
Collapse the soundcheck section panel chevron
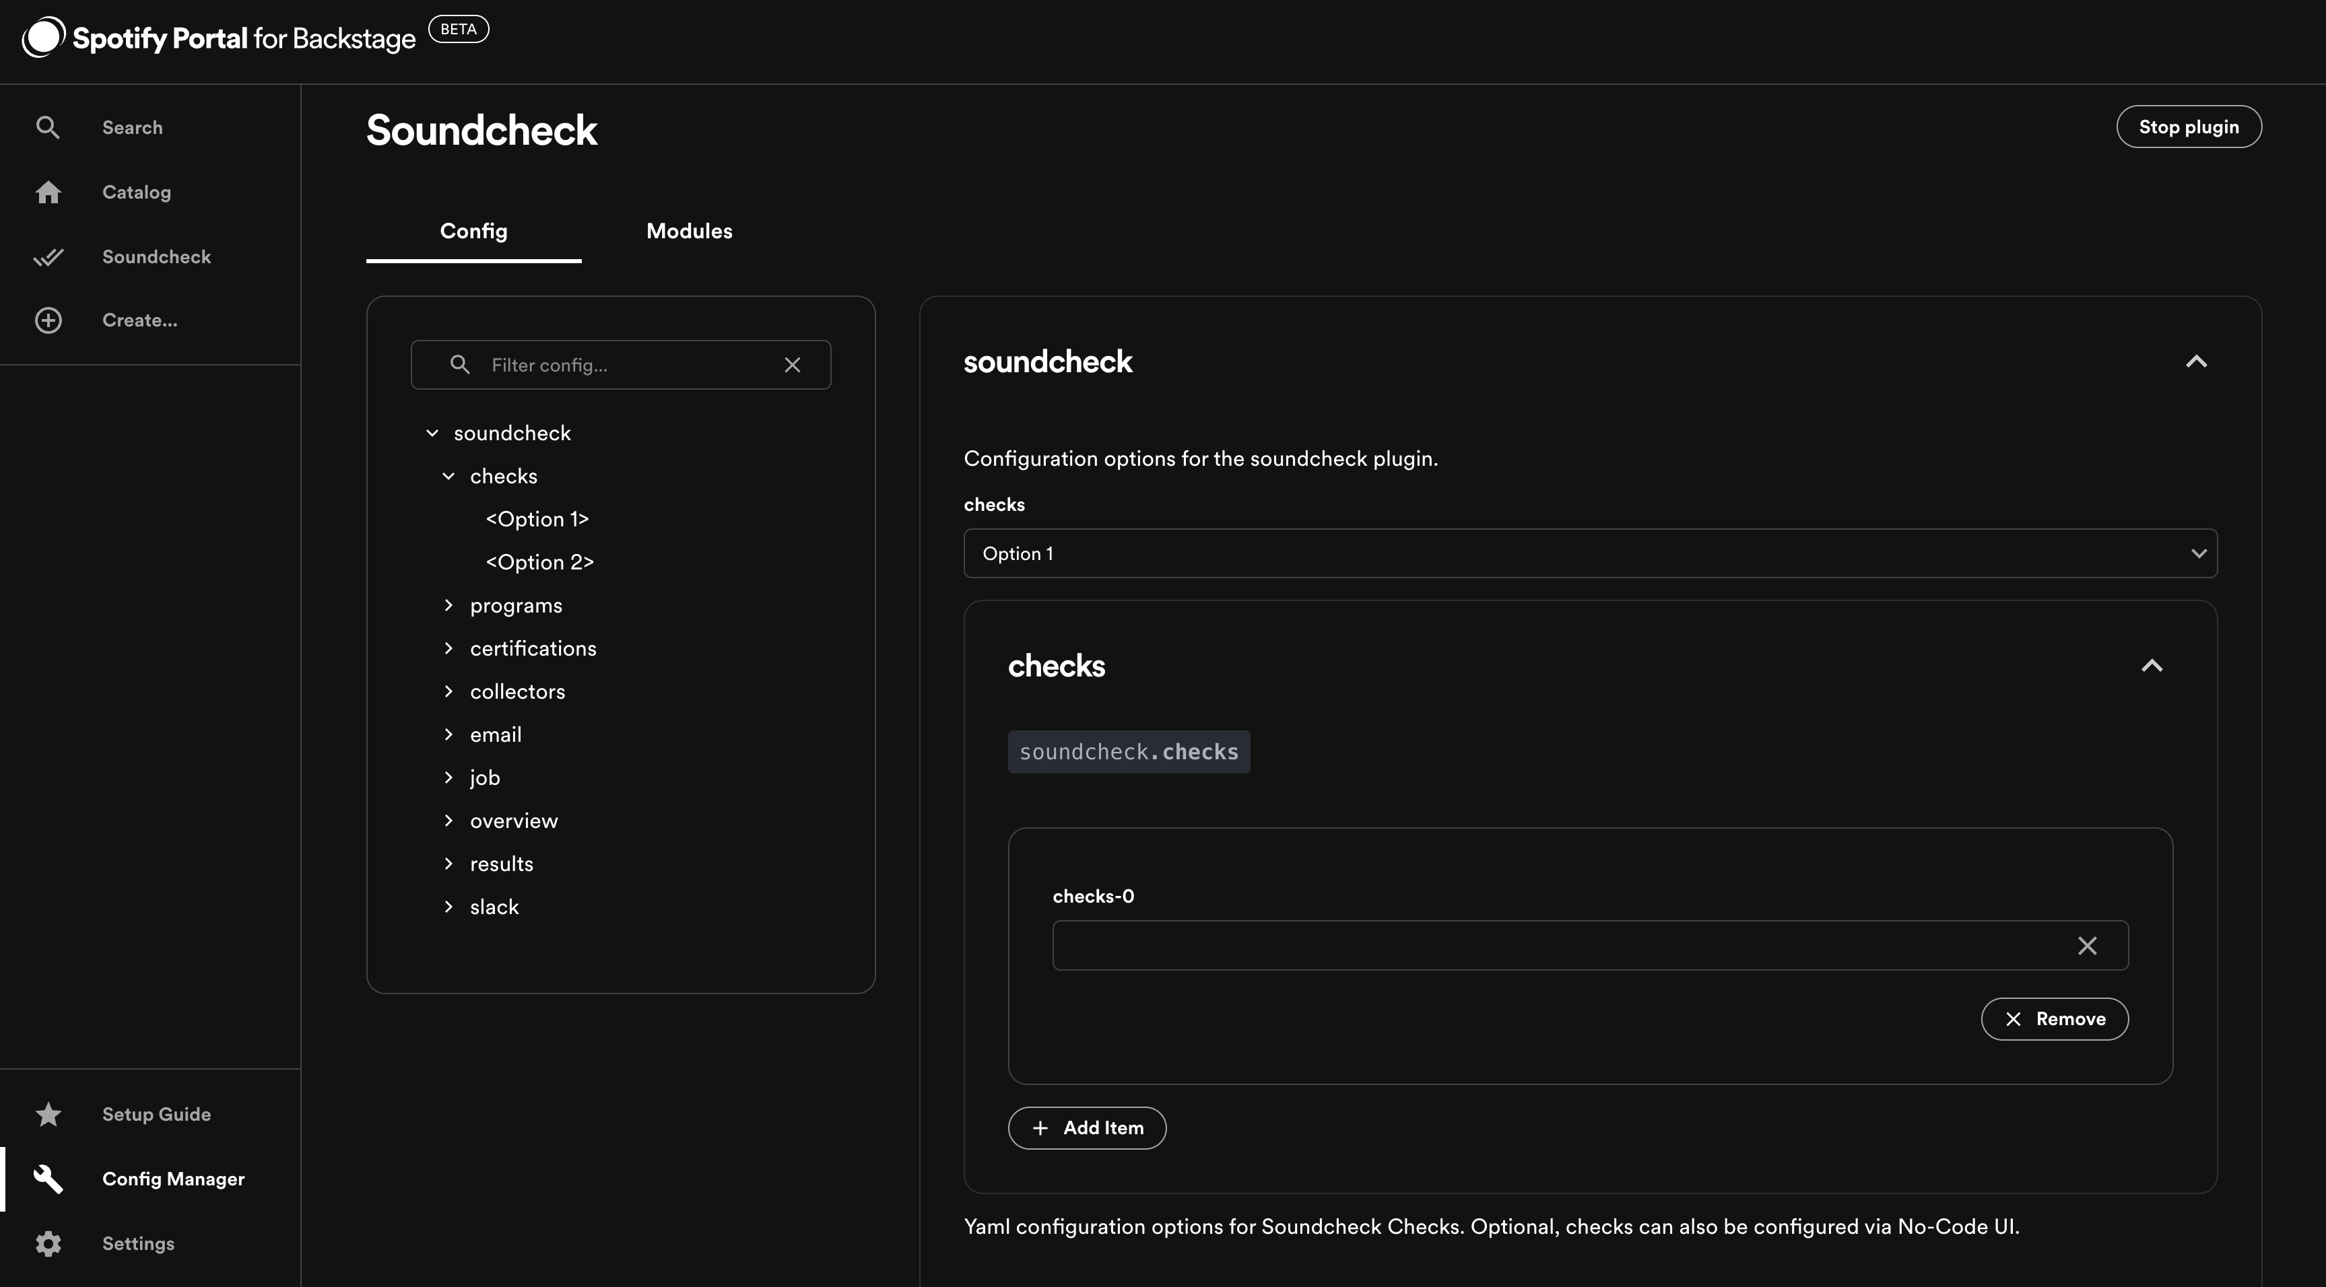tap(2196, 362)
